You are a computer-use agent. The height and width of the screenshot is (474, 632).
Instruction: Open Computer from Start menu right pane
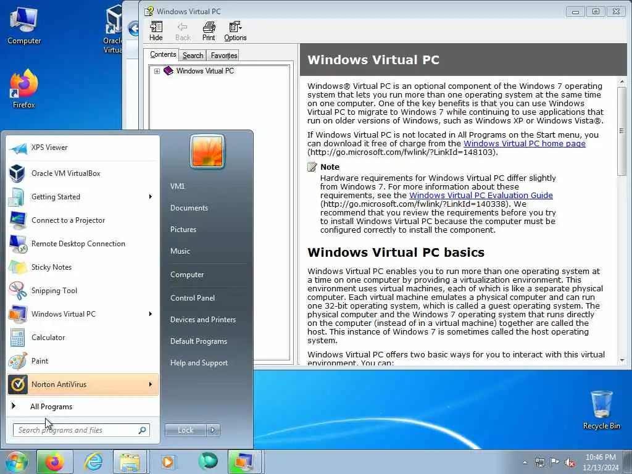tap(186, 275)
